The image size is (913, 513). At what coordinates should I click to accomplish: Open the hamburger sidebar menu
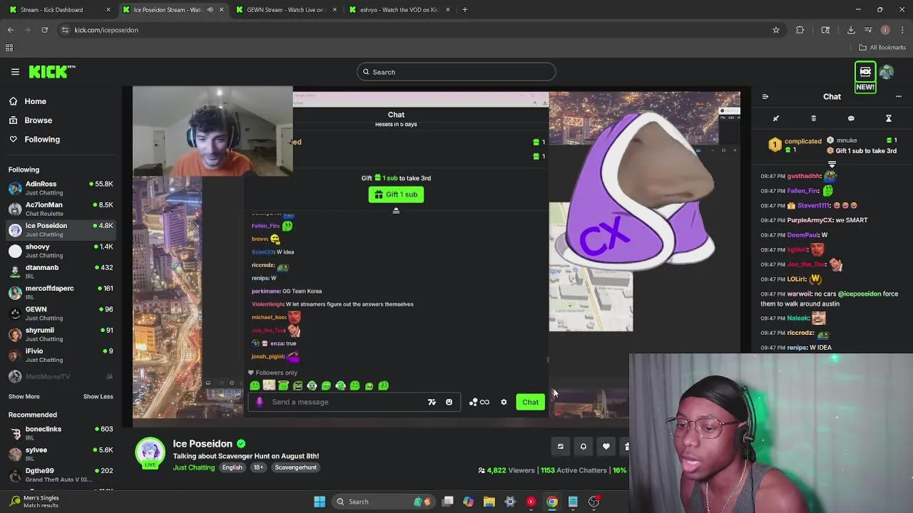click(x=15, y=72)
